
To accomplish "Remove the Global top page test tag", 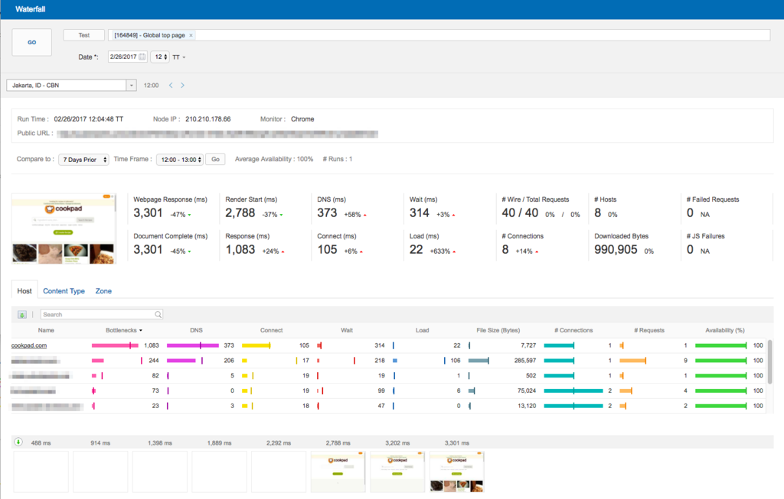I will coord(191,35).
